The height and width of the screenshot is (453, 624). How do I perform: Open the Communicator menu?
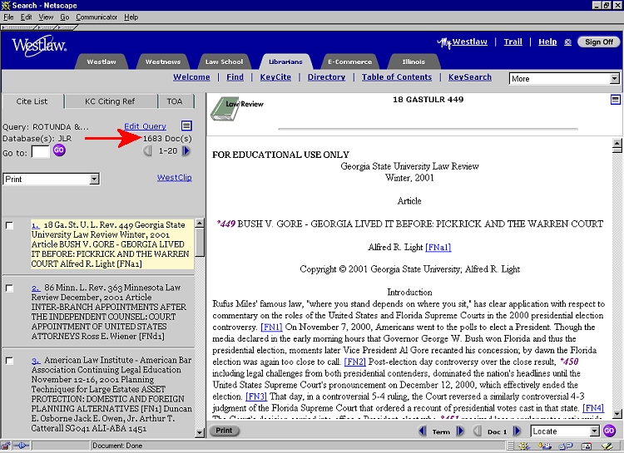[x=97, y=17]
